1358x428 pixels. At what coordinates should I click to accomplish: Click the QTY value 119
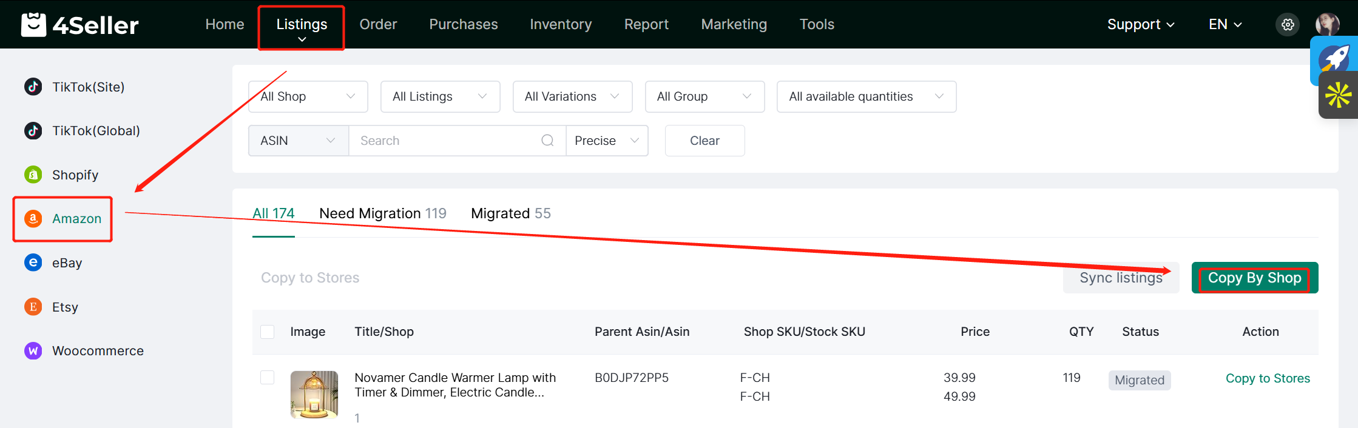tap(1072, 378)
